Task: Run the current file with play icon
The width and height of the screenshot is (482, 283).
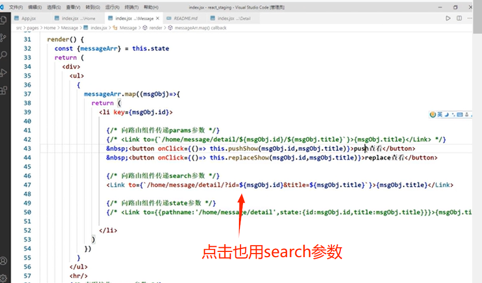Action: [448, 19]
